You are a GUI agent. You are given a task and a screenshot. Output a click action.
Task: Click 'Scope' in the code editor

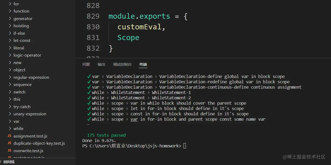tap(128, 37)
